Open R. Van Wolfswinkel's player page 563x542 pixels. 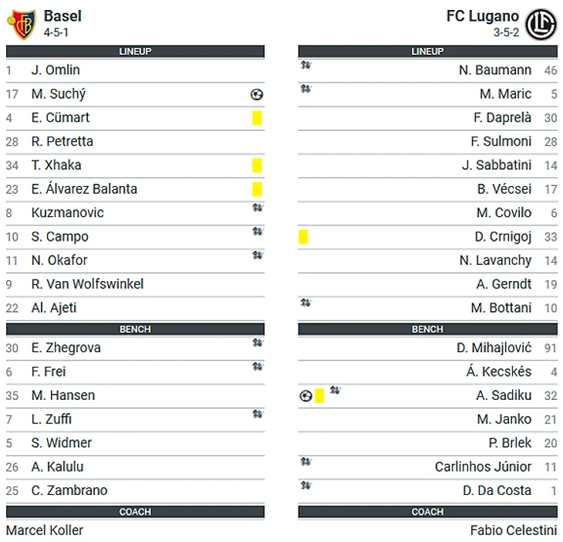point(87,284)
